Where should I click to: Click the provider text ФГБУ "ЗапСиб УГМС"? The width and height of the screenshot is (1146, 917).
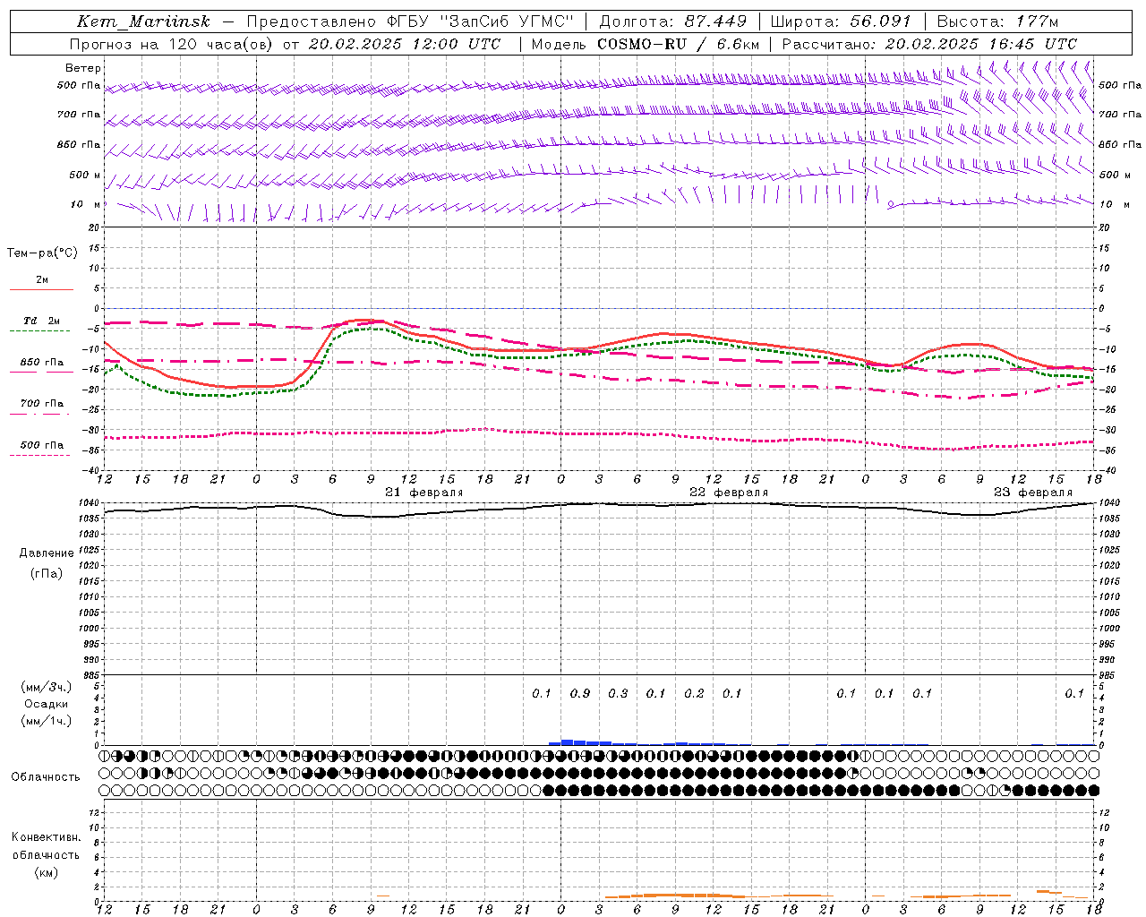(x=480, y=21)
